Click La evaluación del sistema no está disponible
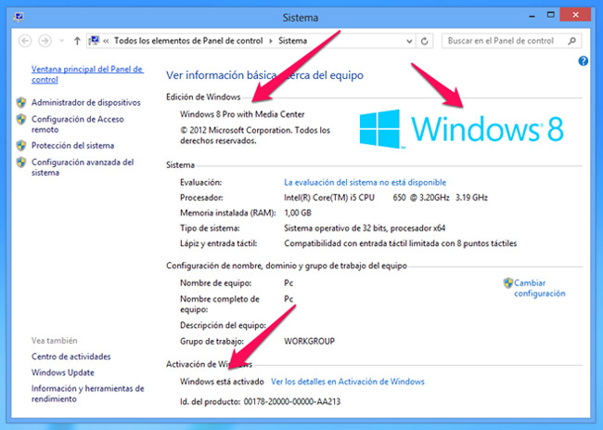 click(x=365, y=182)
